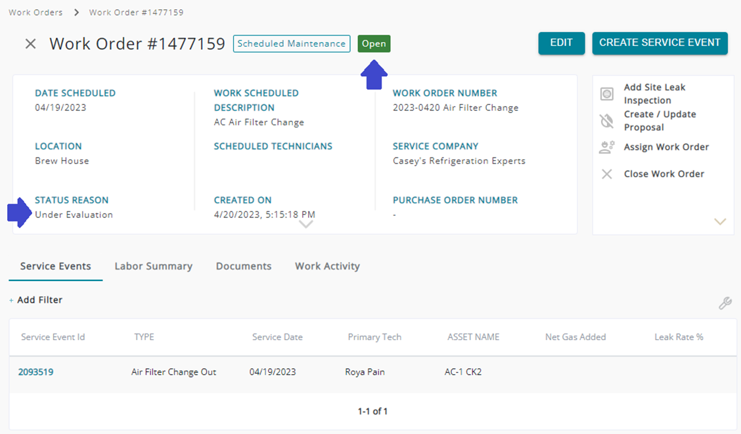Click 2023-0420 Air Filter Change value
The width and height of the screenshot is (741, 434).
(455, 108)
